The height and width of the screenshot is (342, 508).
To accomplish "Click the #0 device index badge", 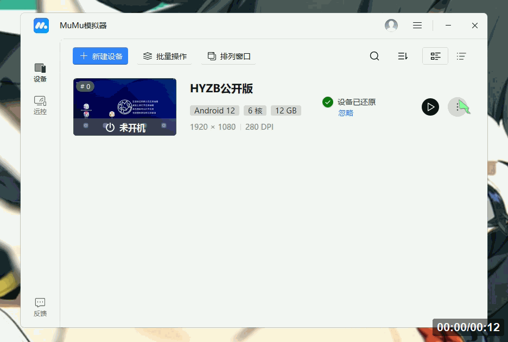I will 85,86.
